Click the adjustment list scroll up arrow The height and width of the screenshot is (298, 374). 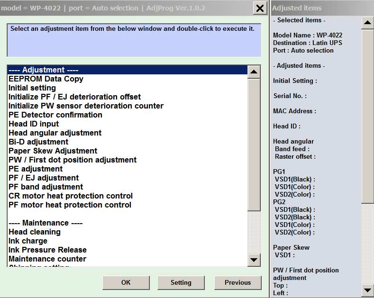[254, 72]
